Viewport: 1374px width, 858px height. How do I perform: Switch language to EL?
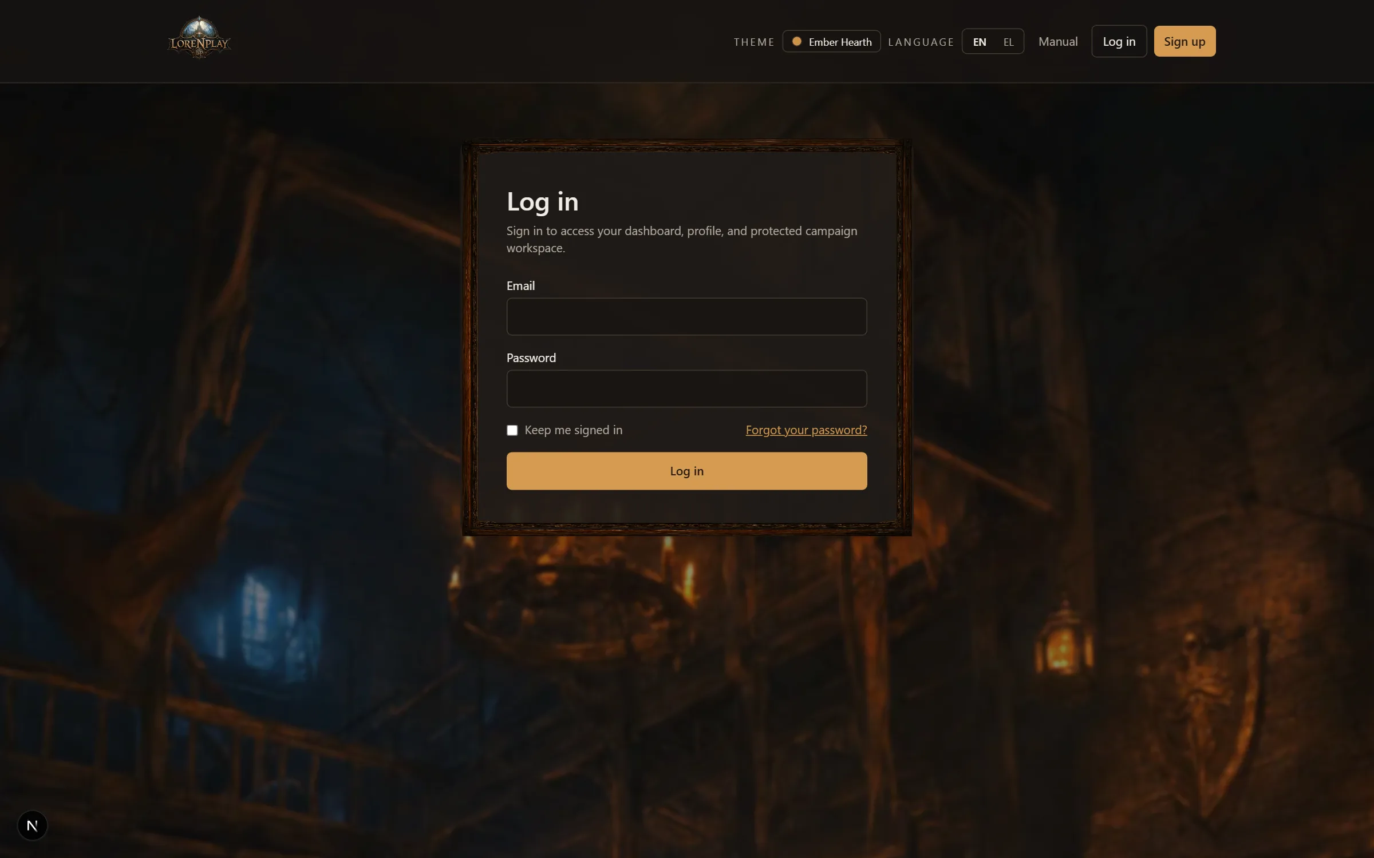(1008, 42)
